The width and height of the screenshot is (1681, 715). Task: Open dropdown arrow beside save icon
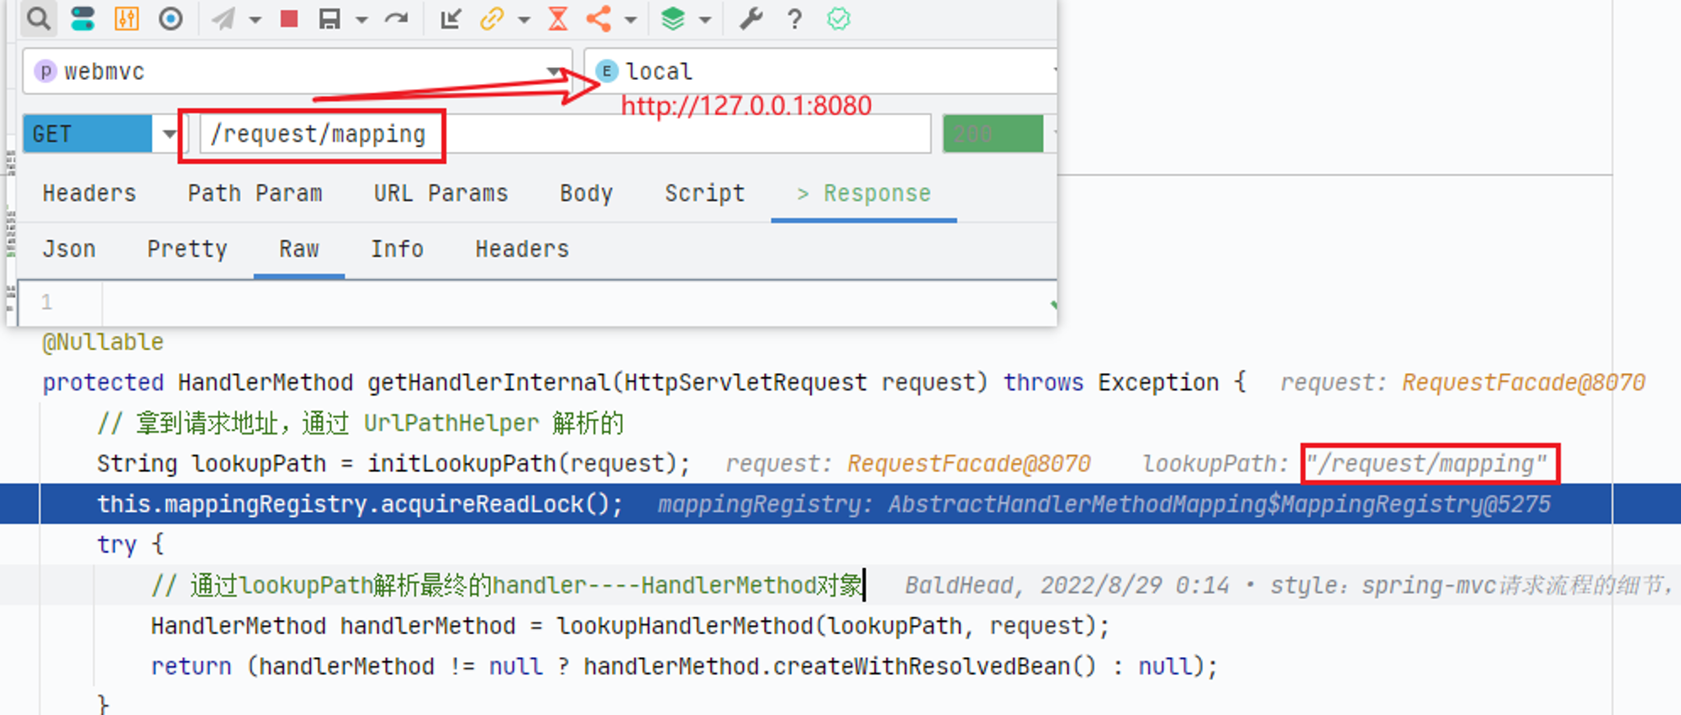point(362,19)
